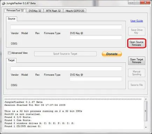Go to the Hitachi GDR3120 tab
The image size is (152, 134).
[75, 11]
